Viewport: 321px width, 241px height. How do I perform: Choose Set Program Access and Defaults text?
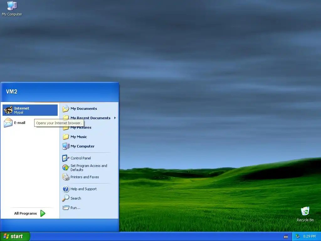89,168
